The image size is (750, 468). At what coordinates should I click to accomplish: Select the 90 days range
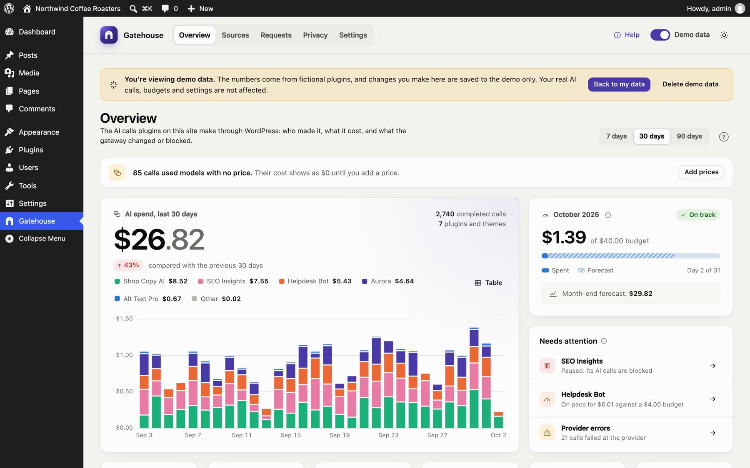pos(689,136)
